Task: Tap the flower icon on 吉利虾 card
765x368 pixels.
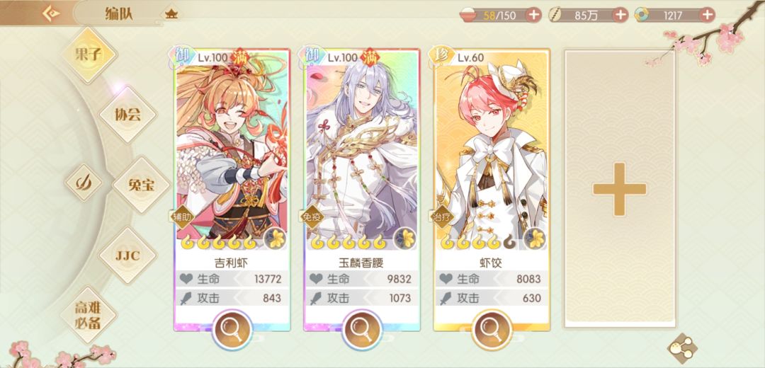Action: click(x=276, y=238)
